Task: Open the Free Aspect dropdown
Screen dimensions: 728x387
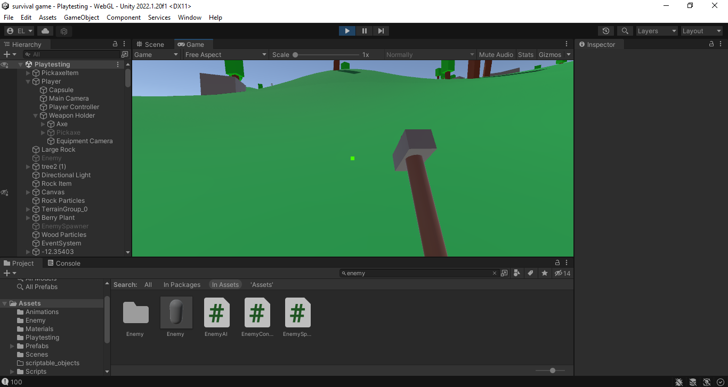Action: 225,54
